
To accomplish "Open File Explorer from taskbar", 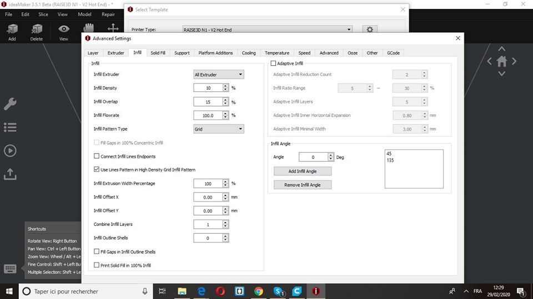I will pos(182,291).
